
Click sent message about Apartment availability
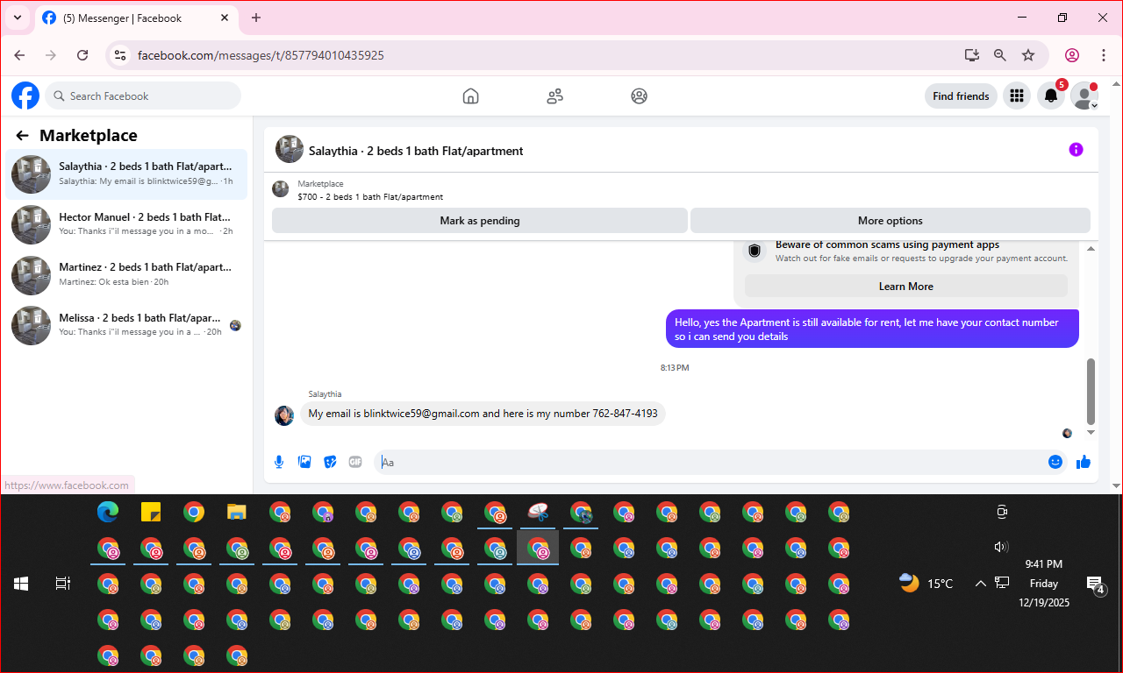pos(871,329)
